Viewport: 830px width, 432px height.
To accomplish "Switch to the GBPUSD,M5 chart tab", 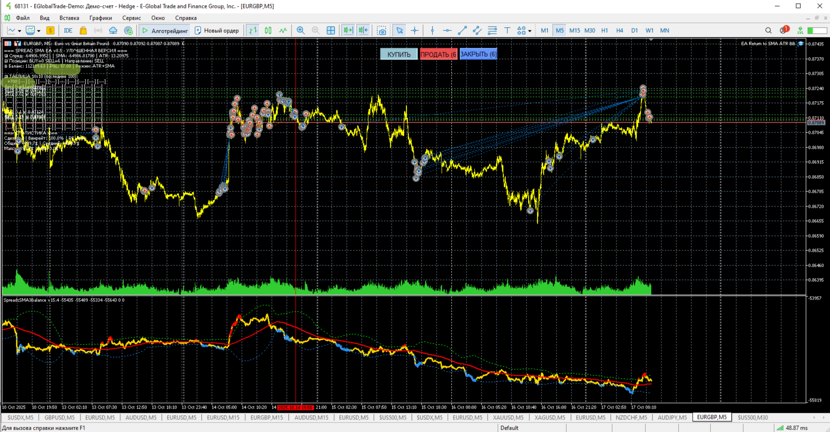I will (x=59, y=417).
